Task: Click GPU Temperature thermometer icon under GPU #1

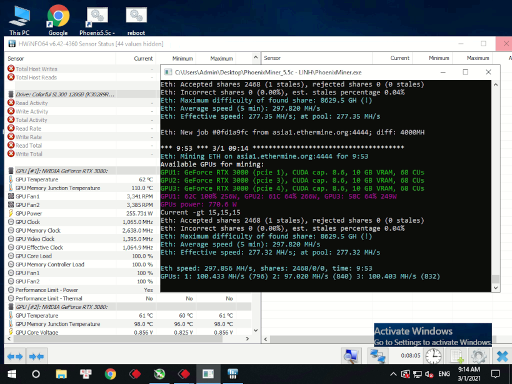Action: click(x=11, y=179)
